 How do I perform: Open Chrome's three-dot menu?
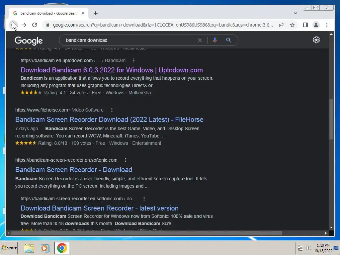[x=327, y=25]
